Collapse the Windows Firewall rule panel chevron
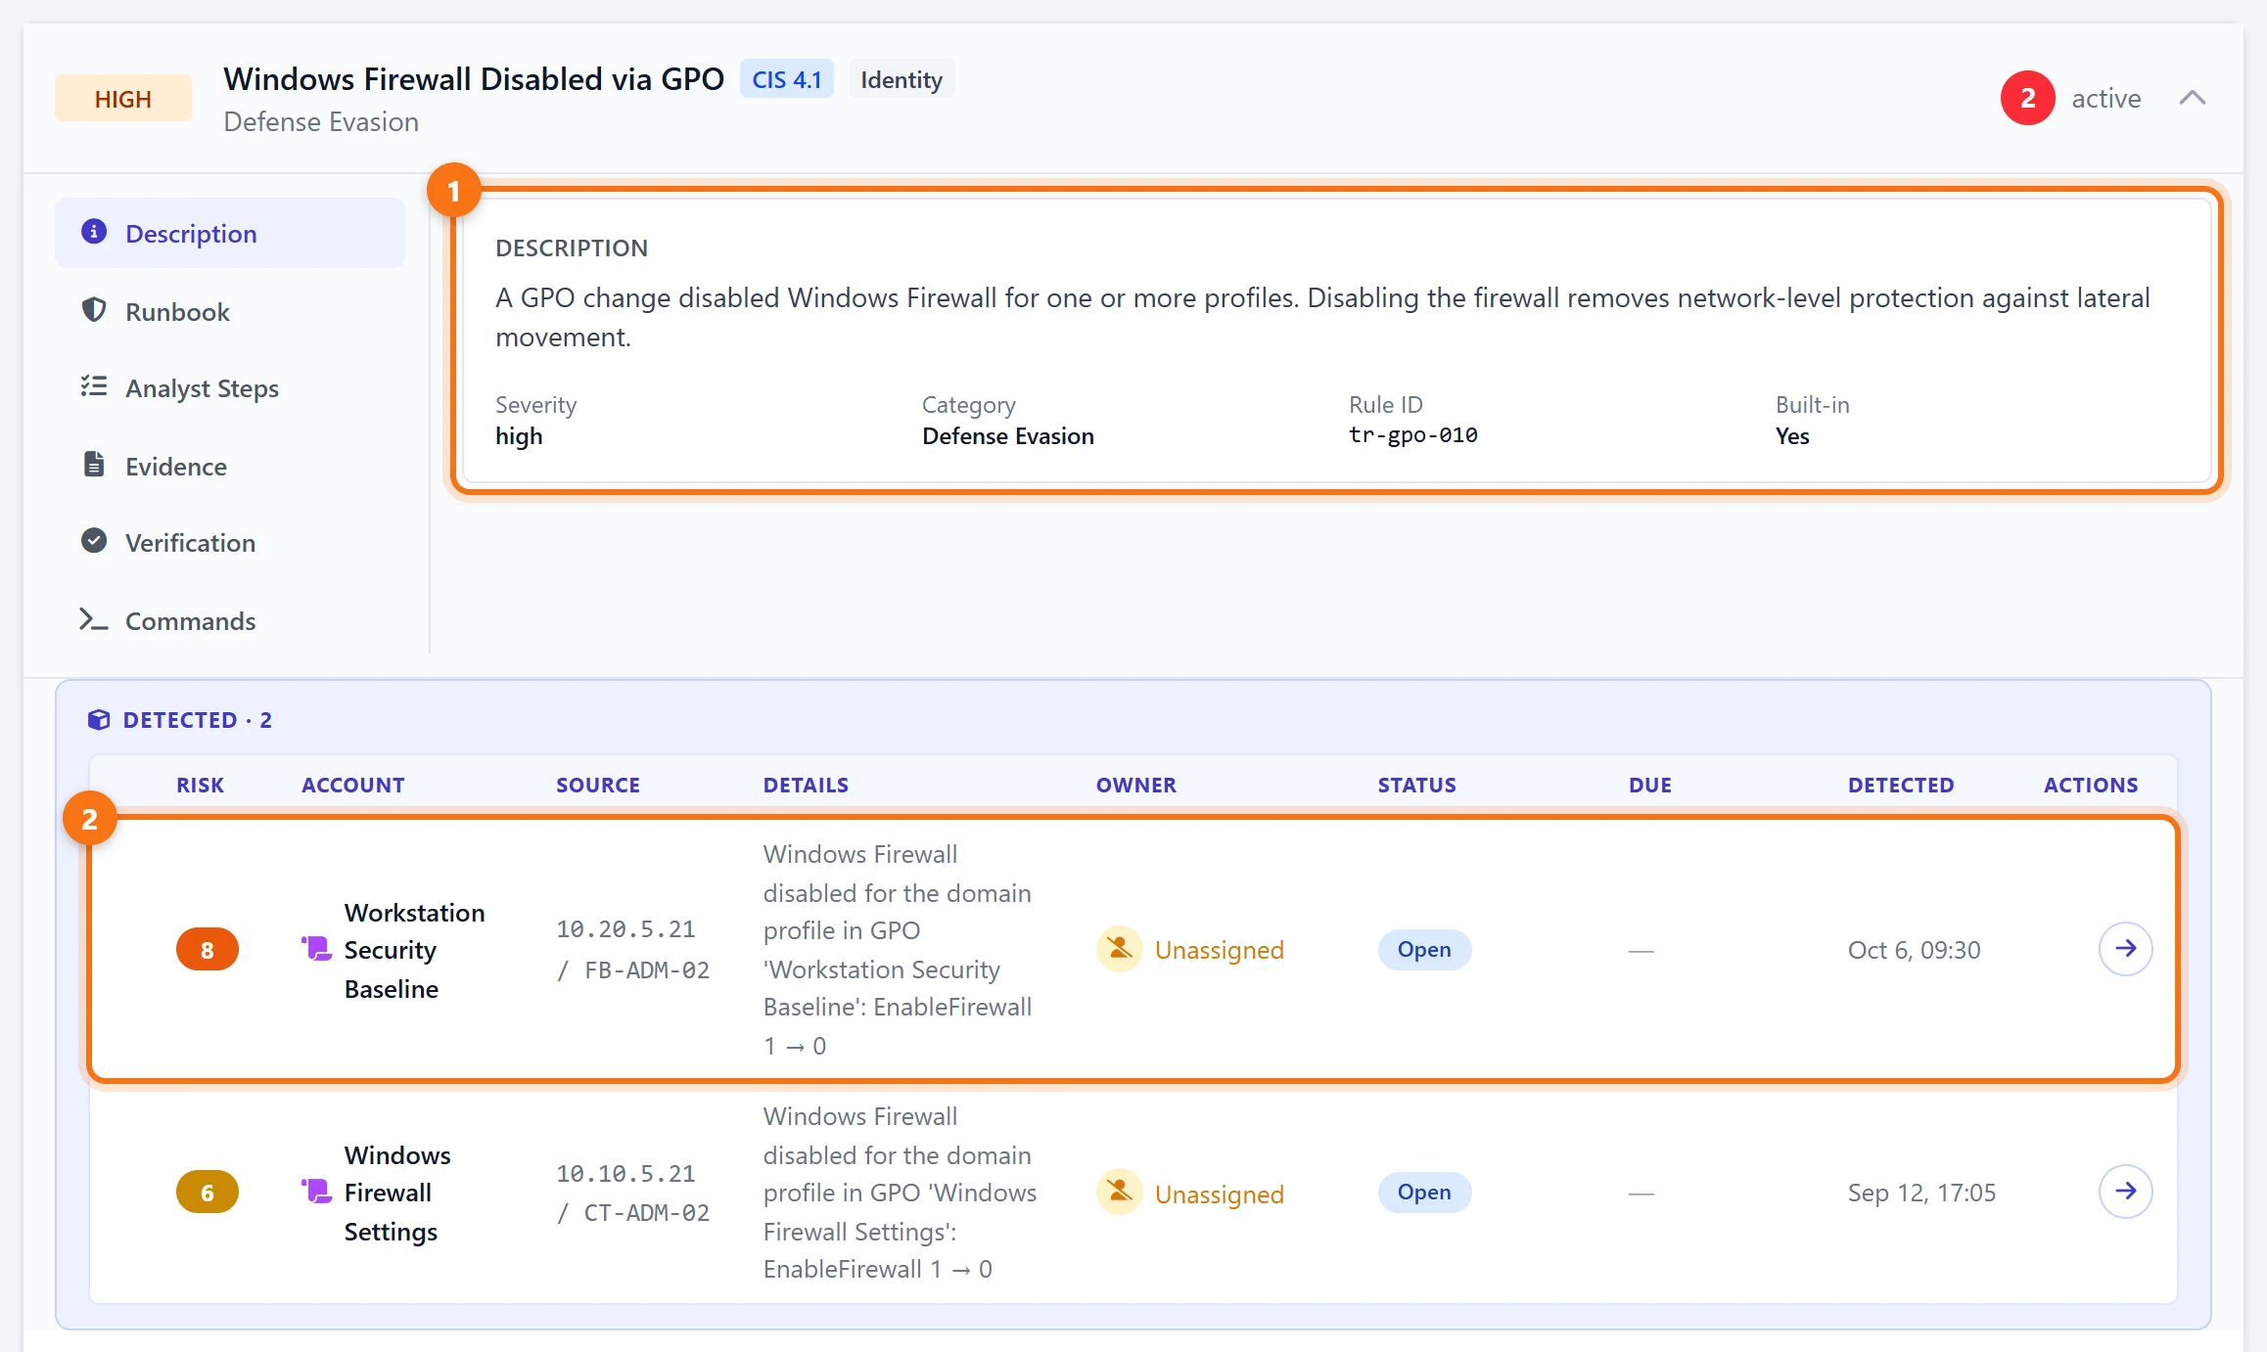Screen dimensions: 2267x1352 pos(2193,98)
